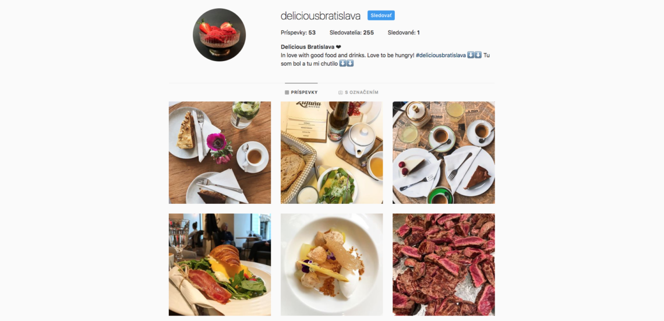This screenshot has width=664, height=321.
Task: Click the blue Sledovať follow button
Action: pos(381,16)
